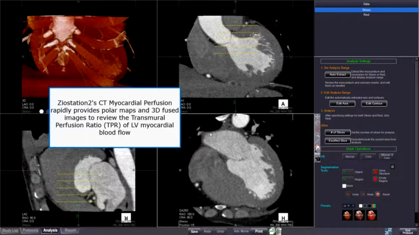
Task: Toggle the Mask checkbox
Action: pyautogui.click(x=344, y=186)
